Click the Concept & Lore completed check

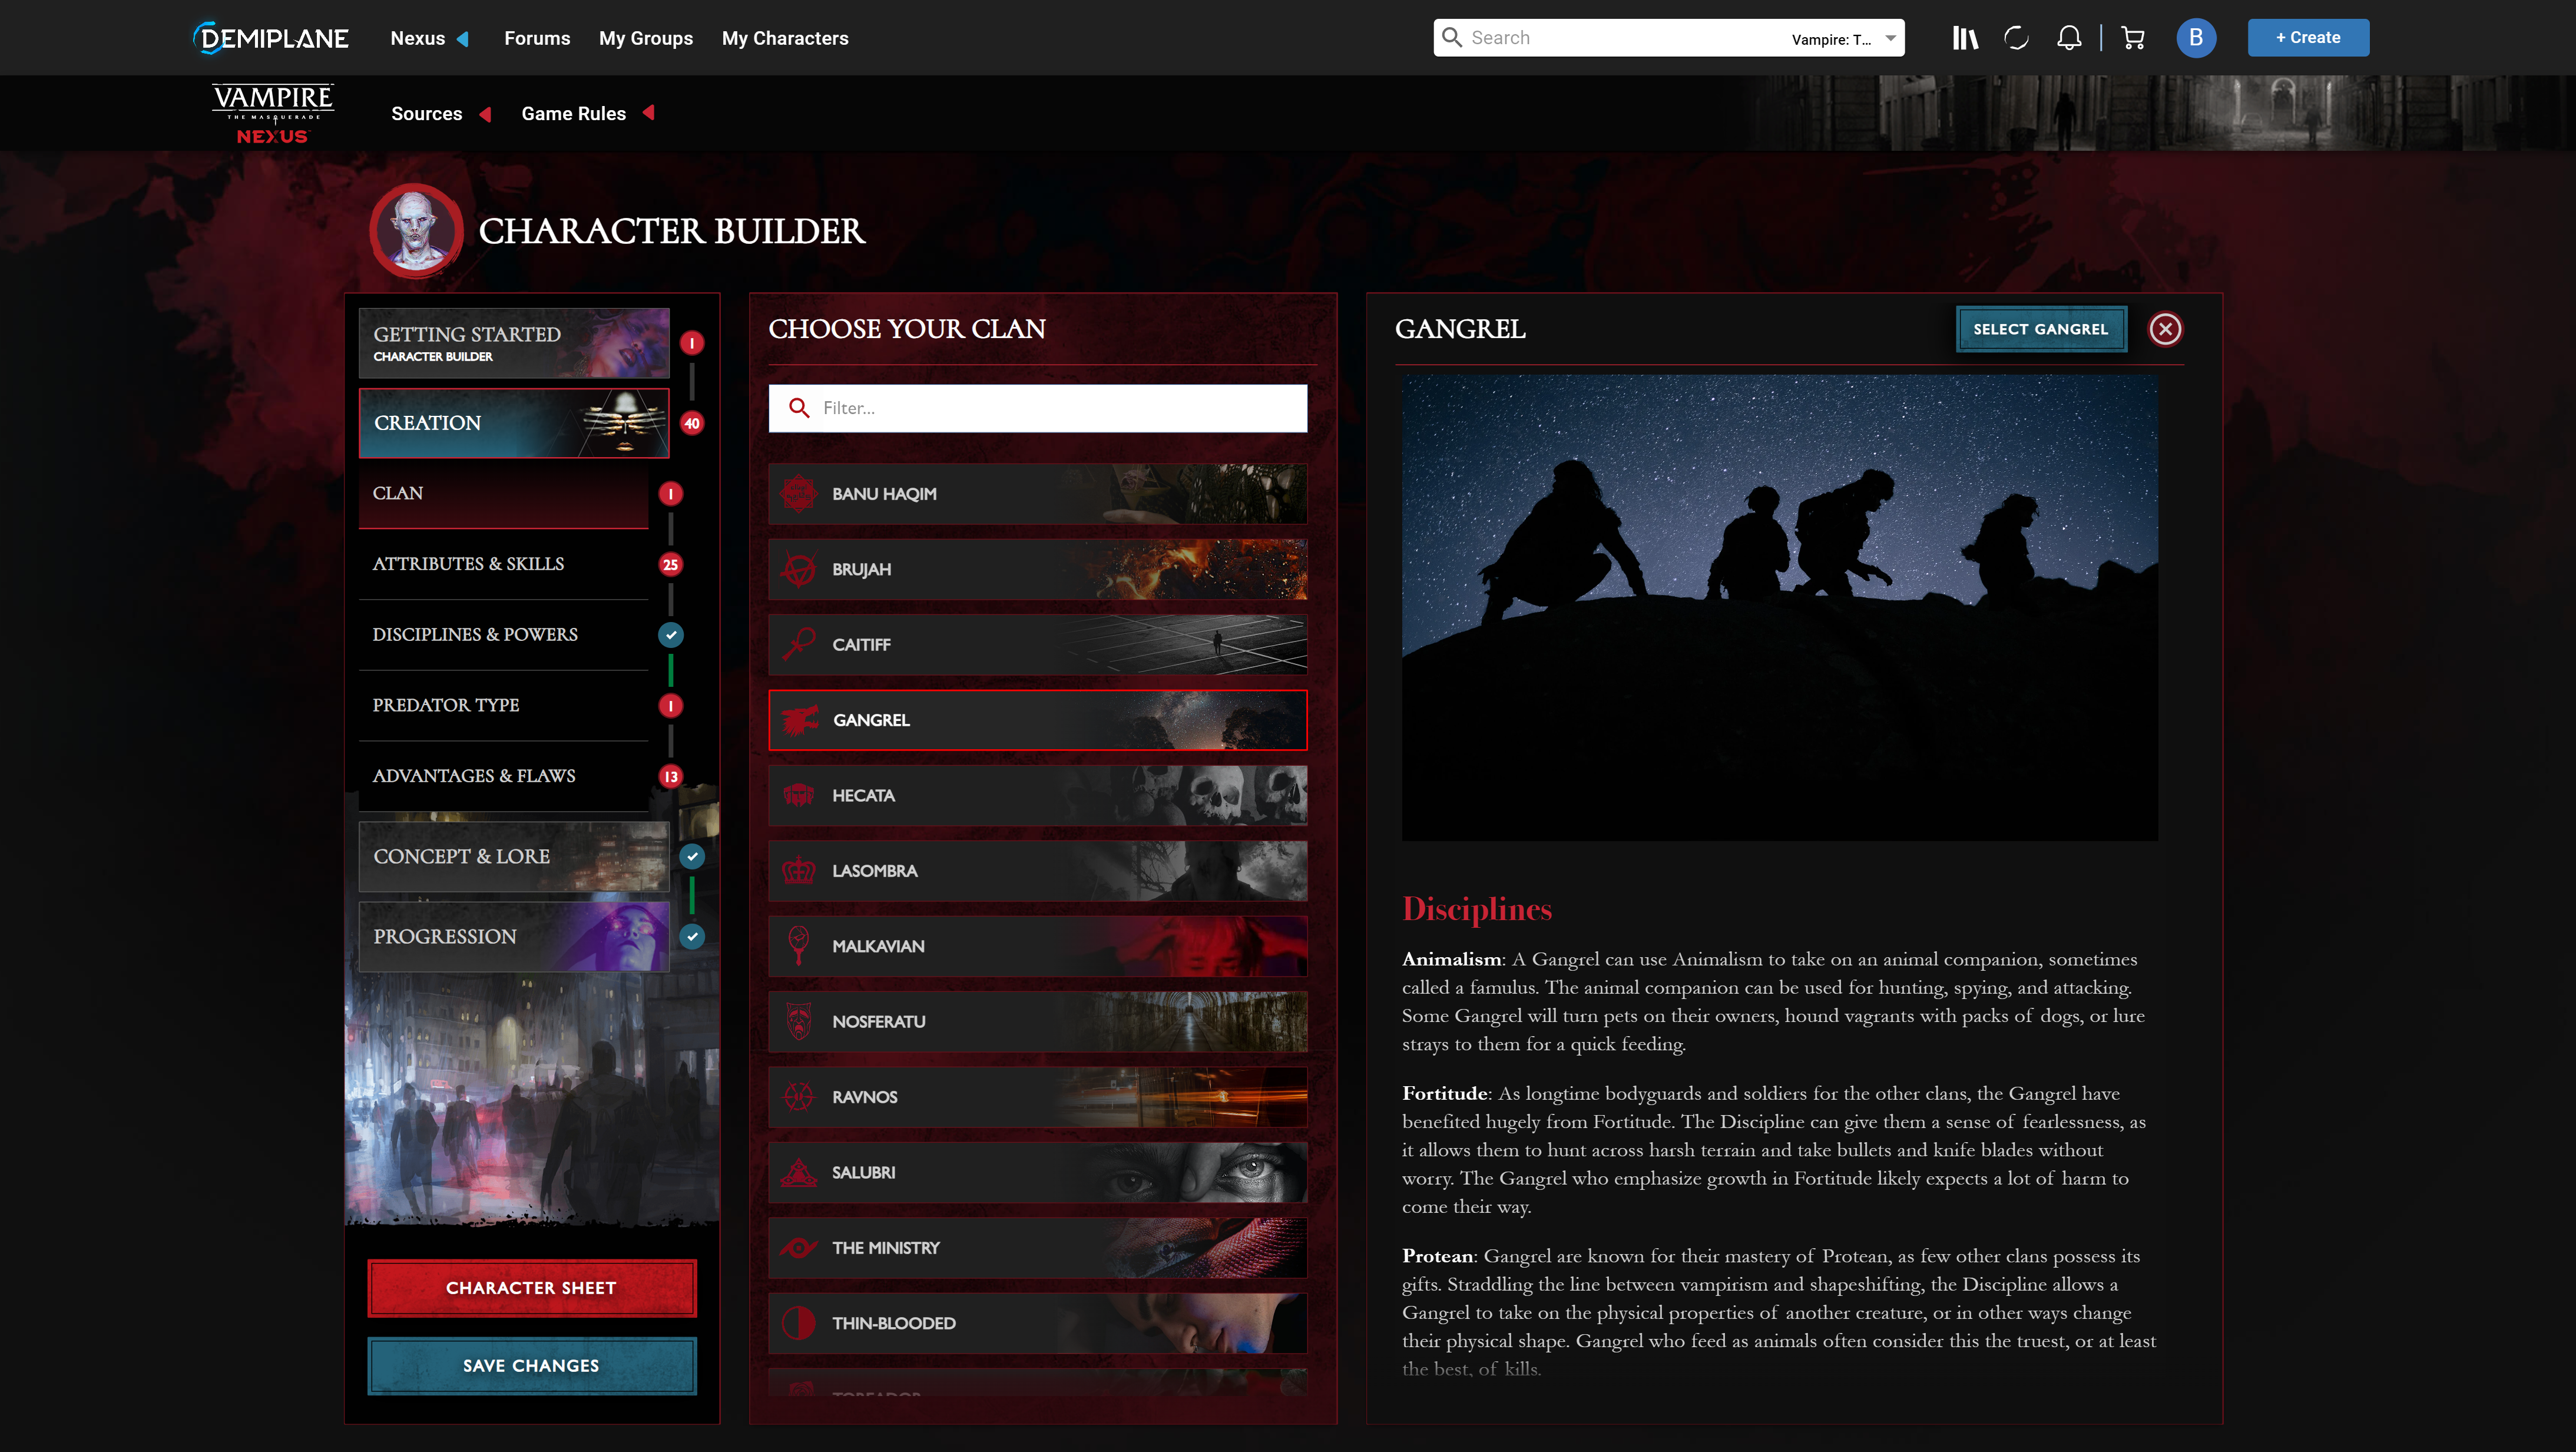tap(693, 856)
